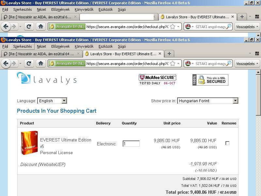Open Visszajelzés dropdown in front window
Viewport: 261px width, 196px height.
pyautogui.click(x=247, y=63)
